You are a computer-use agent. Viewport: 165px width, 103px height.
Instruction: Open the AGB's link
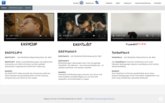coord(118,3)
